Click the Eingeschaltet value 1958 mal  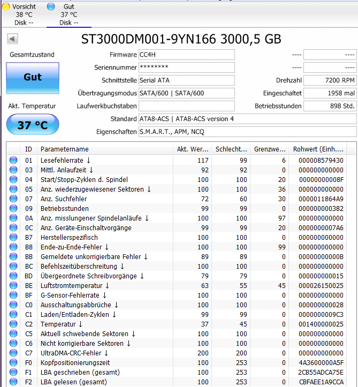pos(330,93)
